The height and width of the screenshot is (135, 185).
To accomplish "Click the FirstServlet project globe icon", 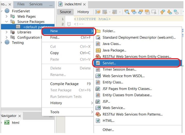I will point(7,11).
